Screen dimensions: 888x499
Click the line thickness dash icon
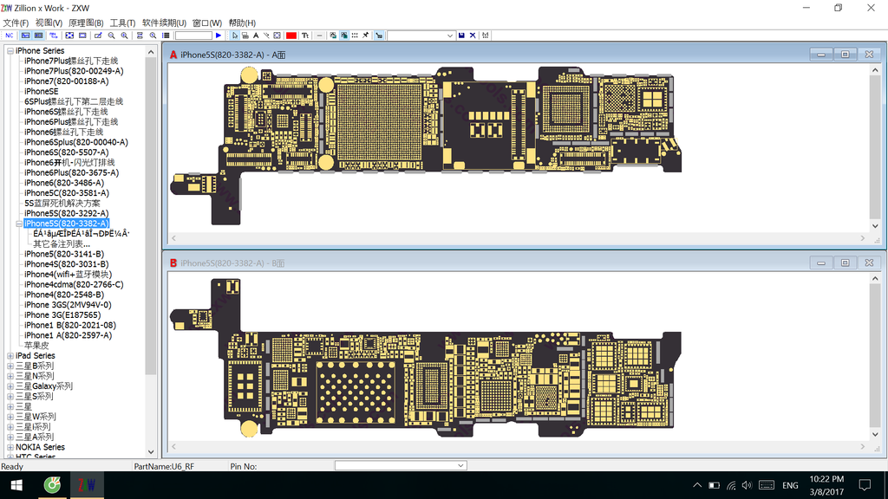pos(319,35)
